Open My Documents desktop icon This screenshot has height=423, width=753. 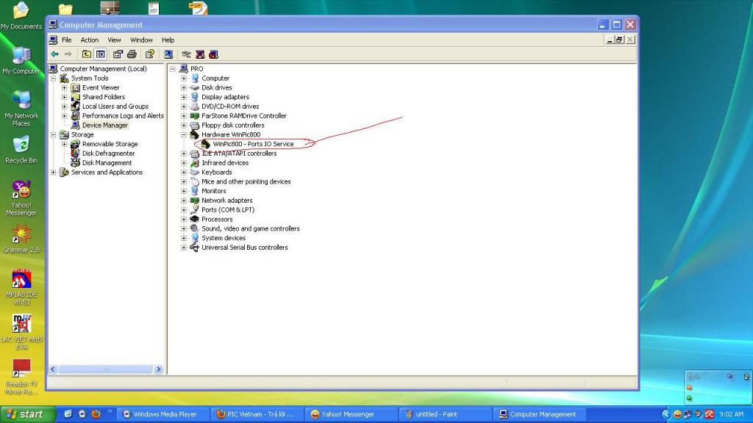click(x=21, y=16)
